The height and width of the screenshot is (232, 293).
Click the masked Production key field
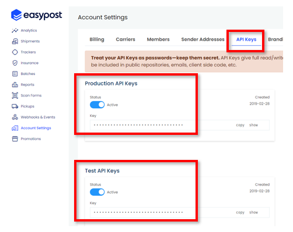pos(180,125)
